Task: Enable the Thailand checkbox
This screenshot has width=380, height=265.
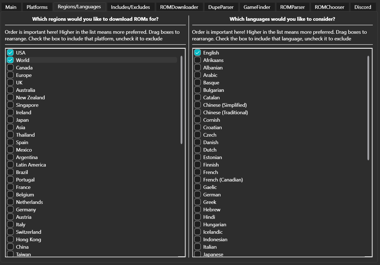Action: point(10,134)
